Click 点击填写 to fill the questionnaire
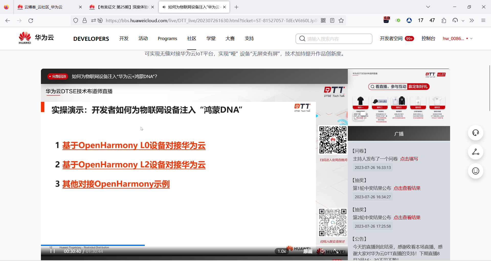The image size is (491, 261). 409,158
